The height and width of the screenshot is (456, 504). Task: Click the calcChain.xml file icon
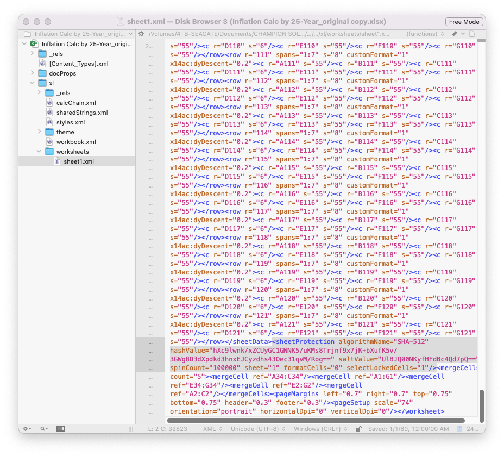pos(49,103)
